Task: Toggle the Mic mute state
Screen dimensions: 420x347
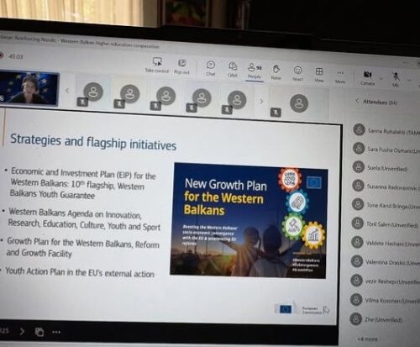Action: [x=396, y=79]
